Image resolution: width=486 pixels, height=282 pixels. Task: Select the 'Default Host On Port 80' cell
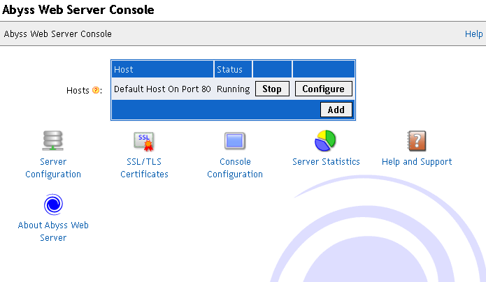162,89
